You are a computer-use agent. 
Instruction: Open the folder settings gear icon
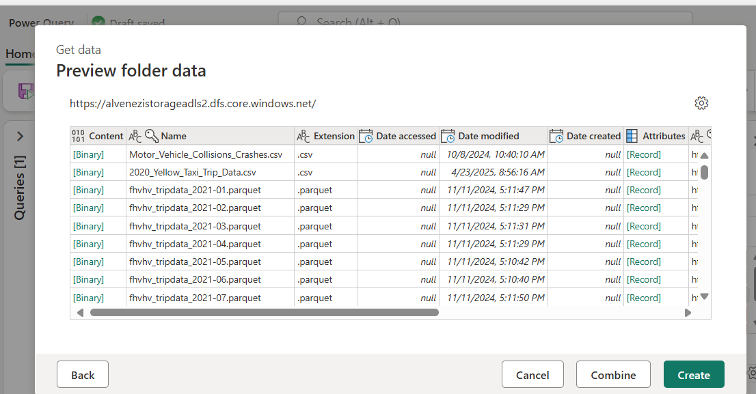click(701, 103)
